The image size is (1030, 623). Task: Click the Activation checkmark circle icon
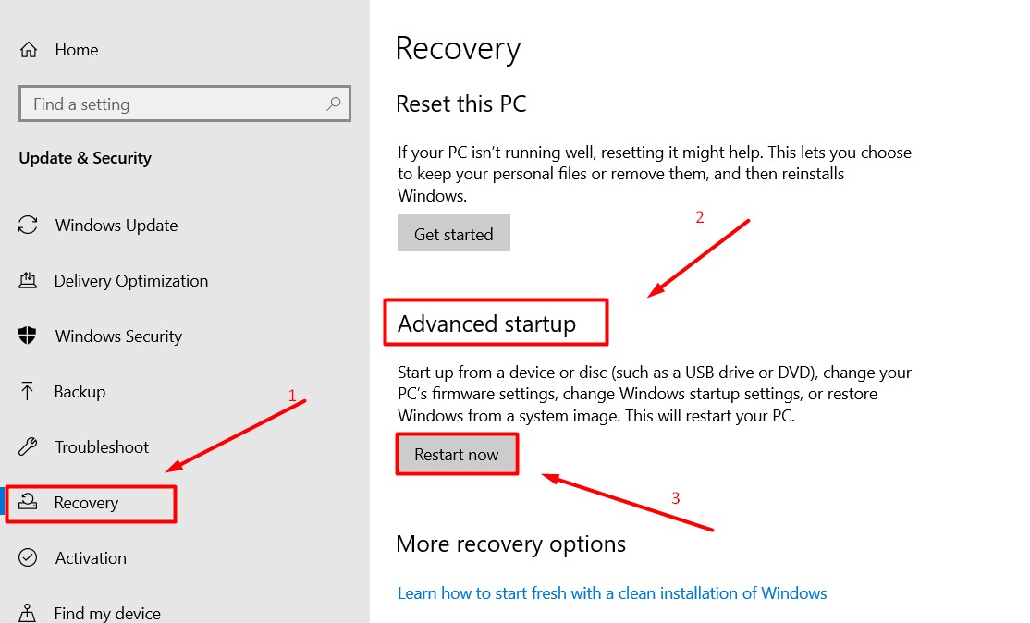pos(28,557)
